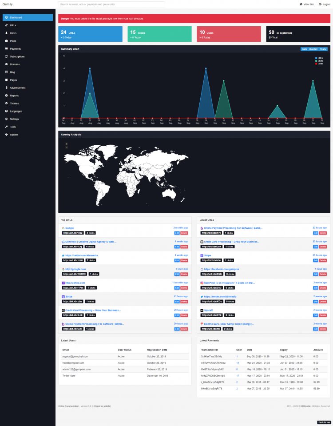Open the Advertisement dollar icon in sidebar
333x426 pixels.
pos(7,88)
